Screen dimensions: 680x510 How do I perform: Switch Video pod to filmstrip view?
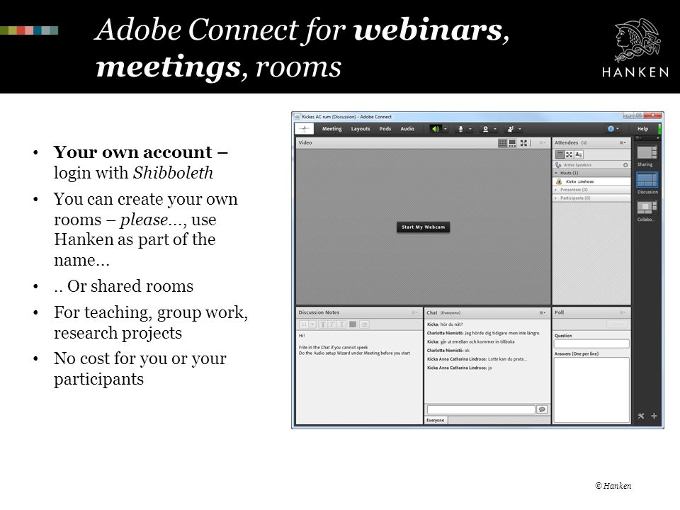513,142
